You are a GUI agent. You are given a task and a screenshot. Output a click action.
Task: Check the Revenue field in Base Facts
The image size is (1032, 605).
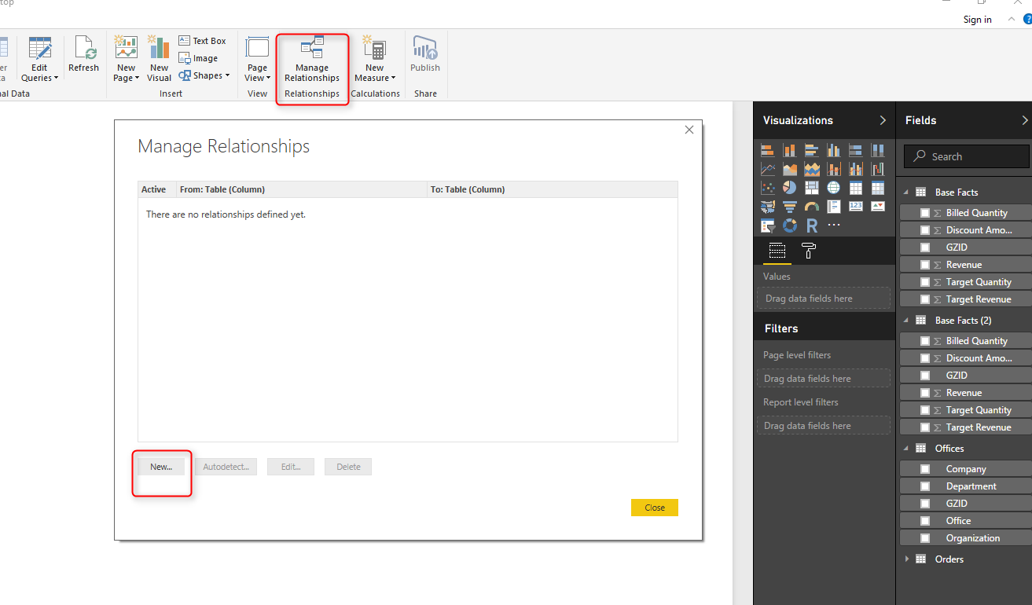click(924, 264)
